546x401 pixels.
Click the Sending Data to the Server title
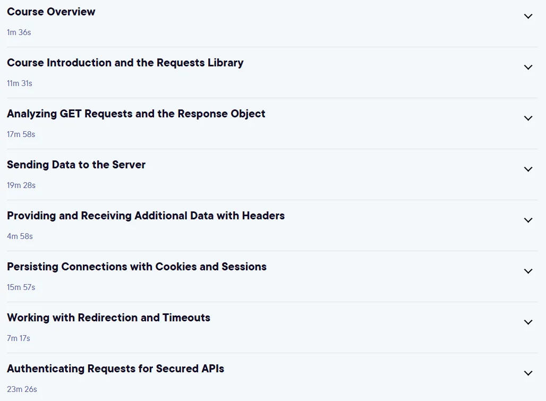point(76,165)
